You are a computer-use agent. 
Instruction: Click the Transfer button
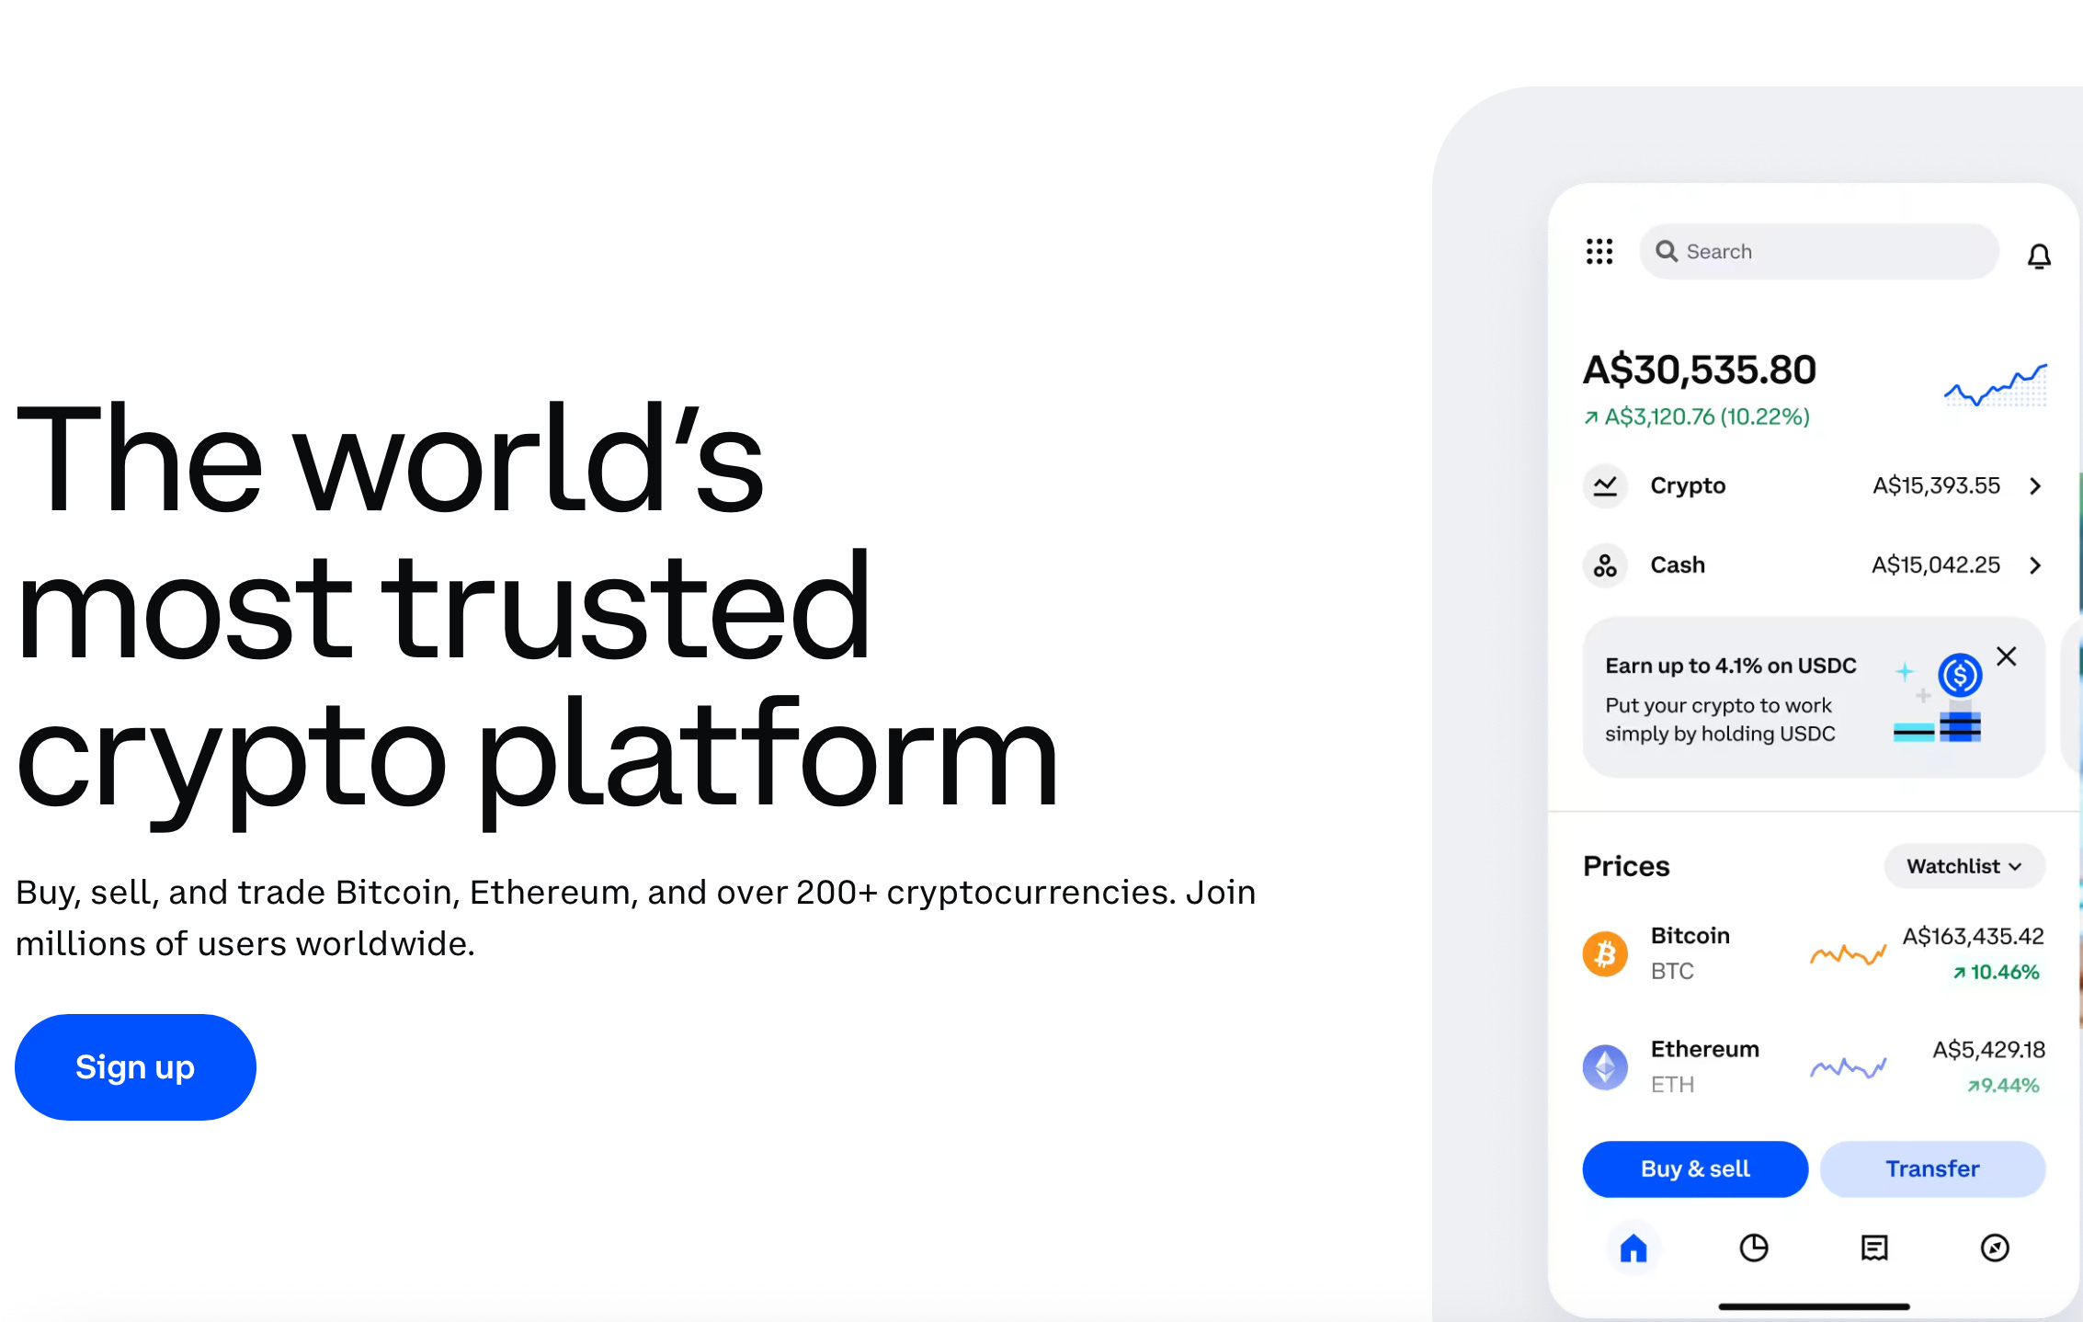[x=1932, y=1168]
